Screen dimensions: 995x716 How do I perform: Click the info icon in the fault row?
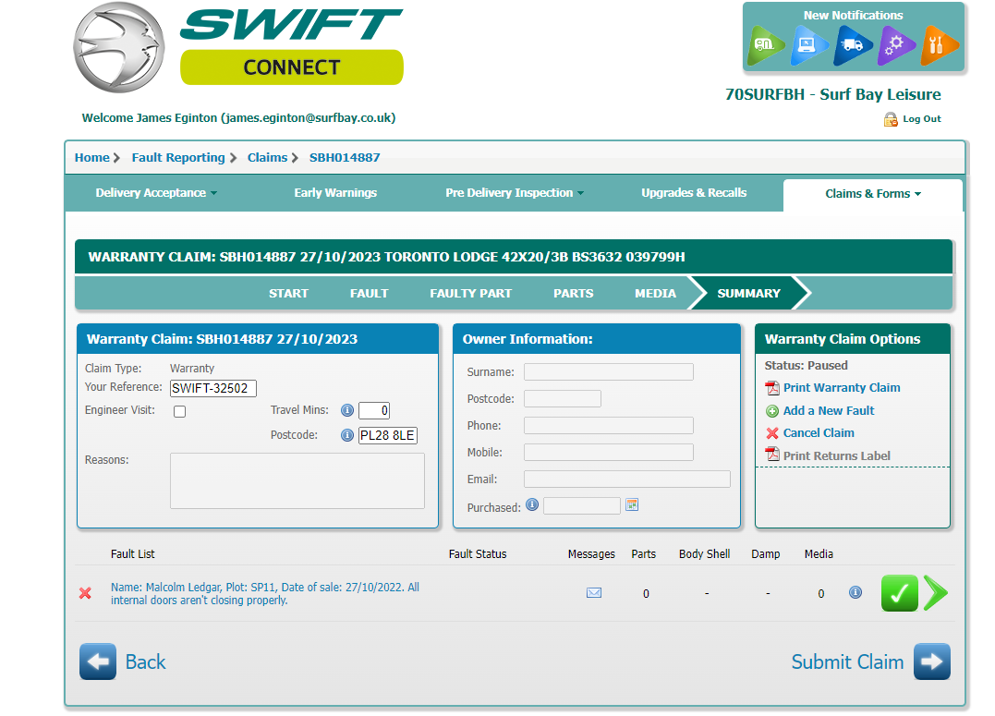click(855, 592)
